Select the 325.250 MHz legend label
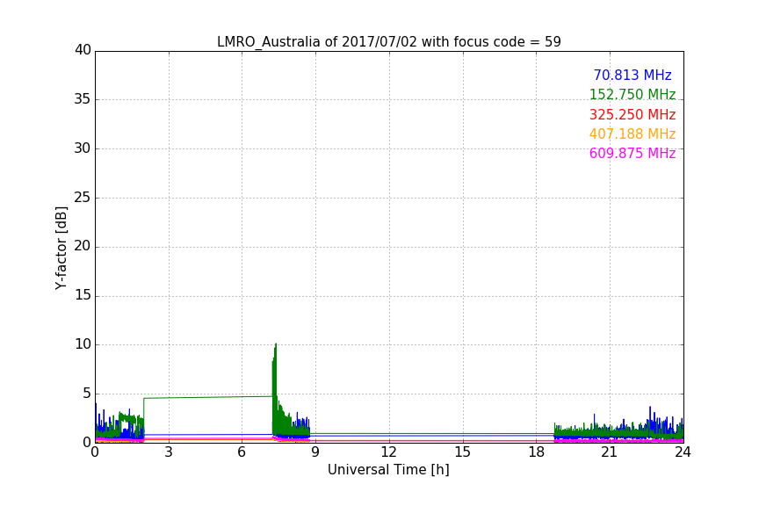 click(x=632, y=115)
